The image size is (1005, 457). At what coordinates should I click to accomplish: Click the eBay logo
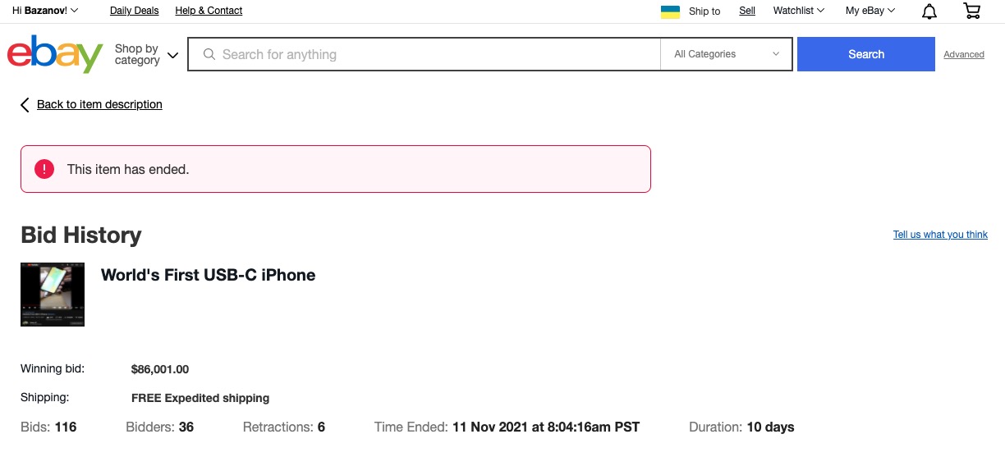click(54, 54)
